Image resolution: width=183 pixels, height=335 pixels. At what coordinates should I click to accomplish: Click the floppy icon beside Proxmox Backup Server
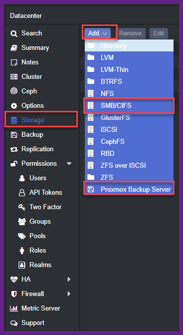tap(91, 189)
